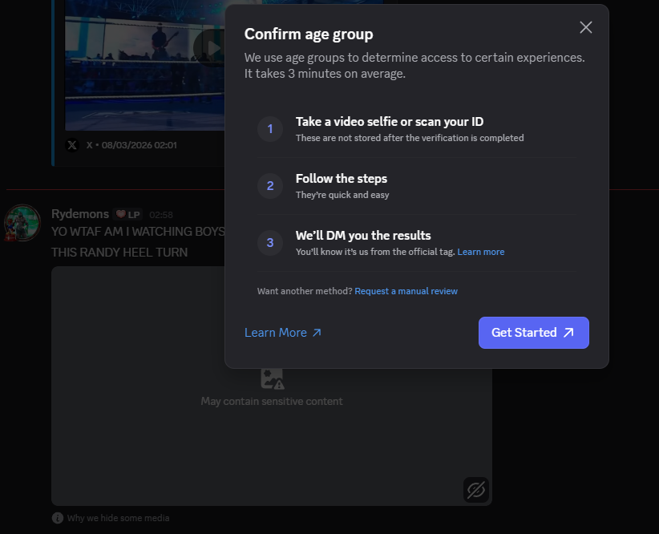Click the message timestamp 02:58
The height and width of the screenshot is (534, 659).
[x=161, y=215]
